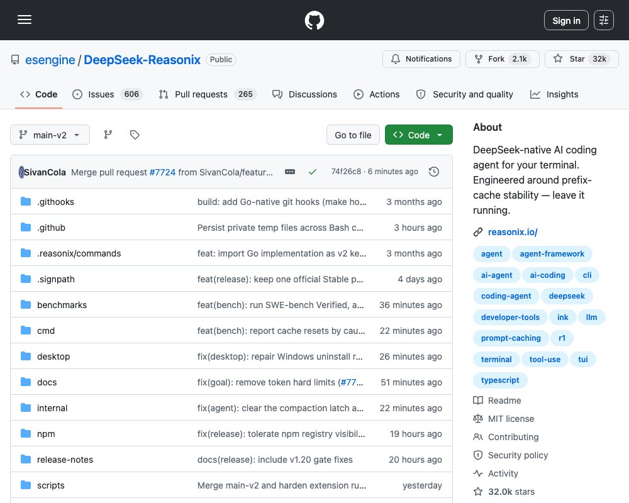Open pull request #7724 link
This screenshot has height=503, width=629.
162,172
